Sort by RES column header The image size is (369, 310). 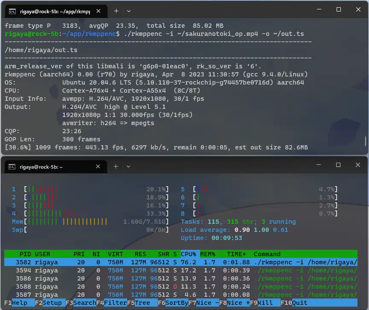click(x=140, y=254)
